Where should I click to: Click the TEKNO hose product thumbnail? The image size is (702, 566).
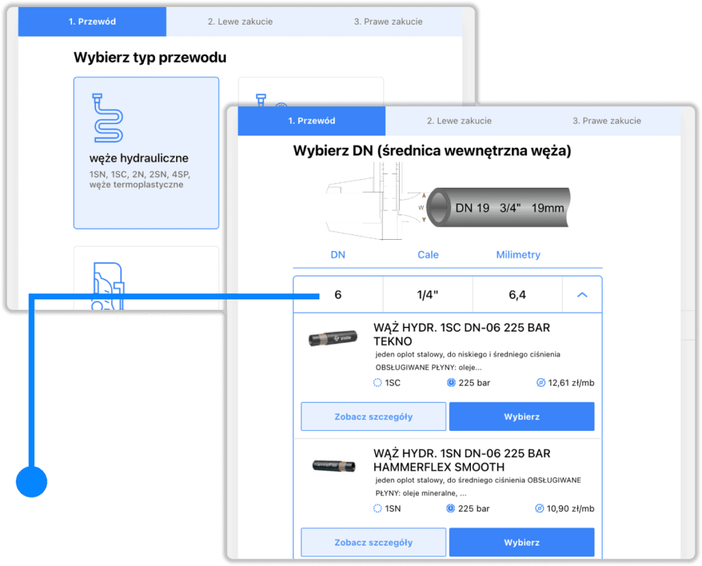tap(332, 338)
